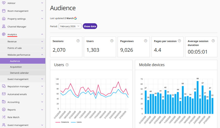Open the Pageviews help question icon
The height and width of the screenshot is (128, 220).
click(146, 41)
